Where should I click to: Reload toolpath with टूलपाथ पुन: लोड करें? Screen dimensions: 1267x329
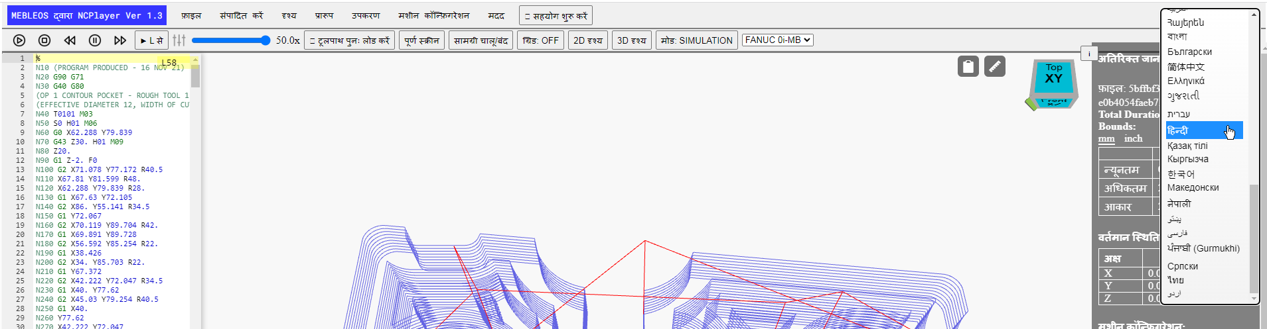pyautogui.click(x=350, y=40)
